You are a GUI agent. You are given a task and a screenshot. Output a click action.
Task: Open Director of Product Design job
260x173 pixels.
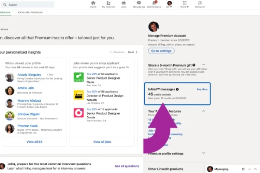[x=105, y=96]
